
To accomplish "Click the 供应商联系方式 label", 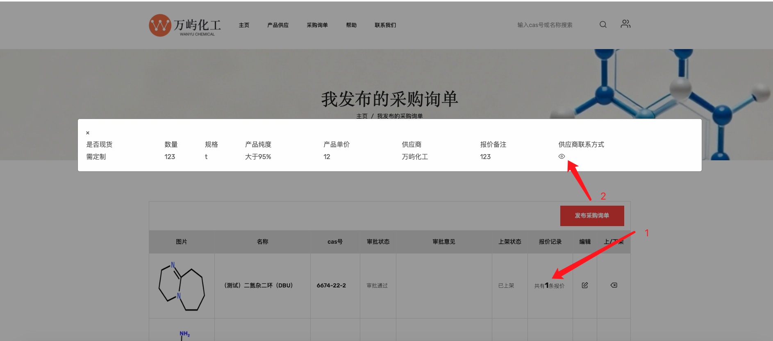I will (581, 144).
